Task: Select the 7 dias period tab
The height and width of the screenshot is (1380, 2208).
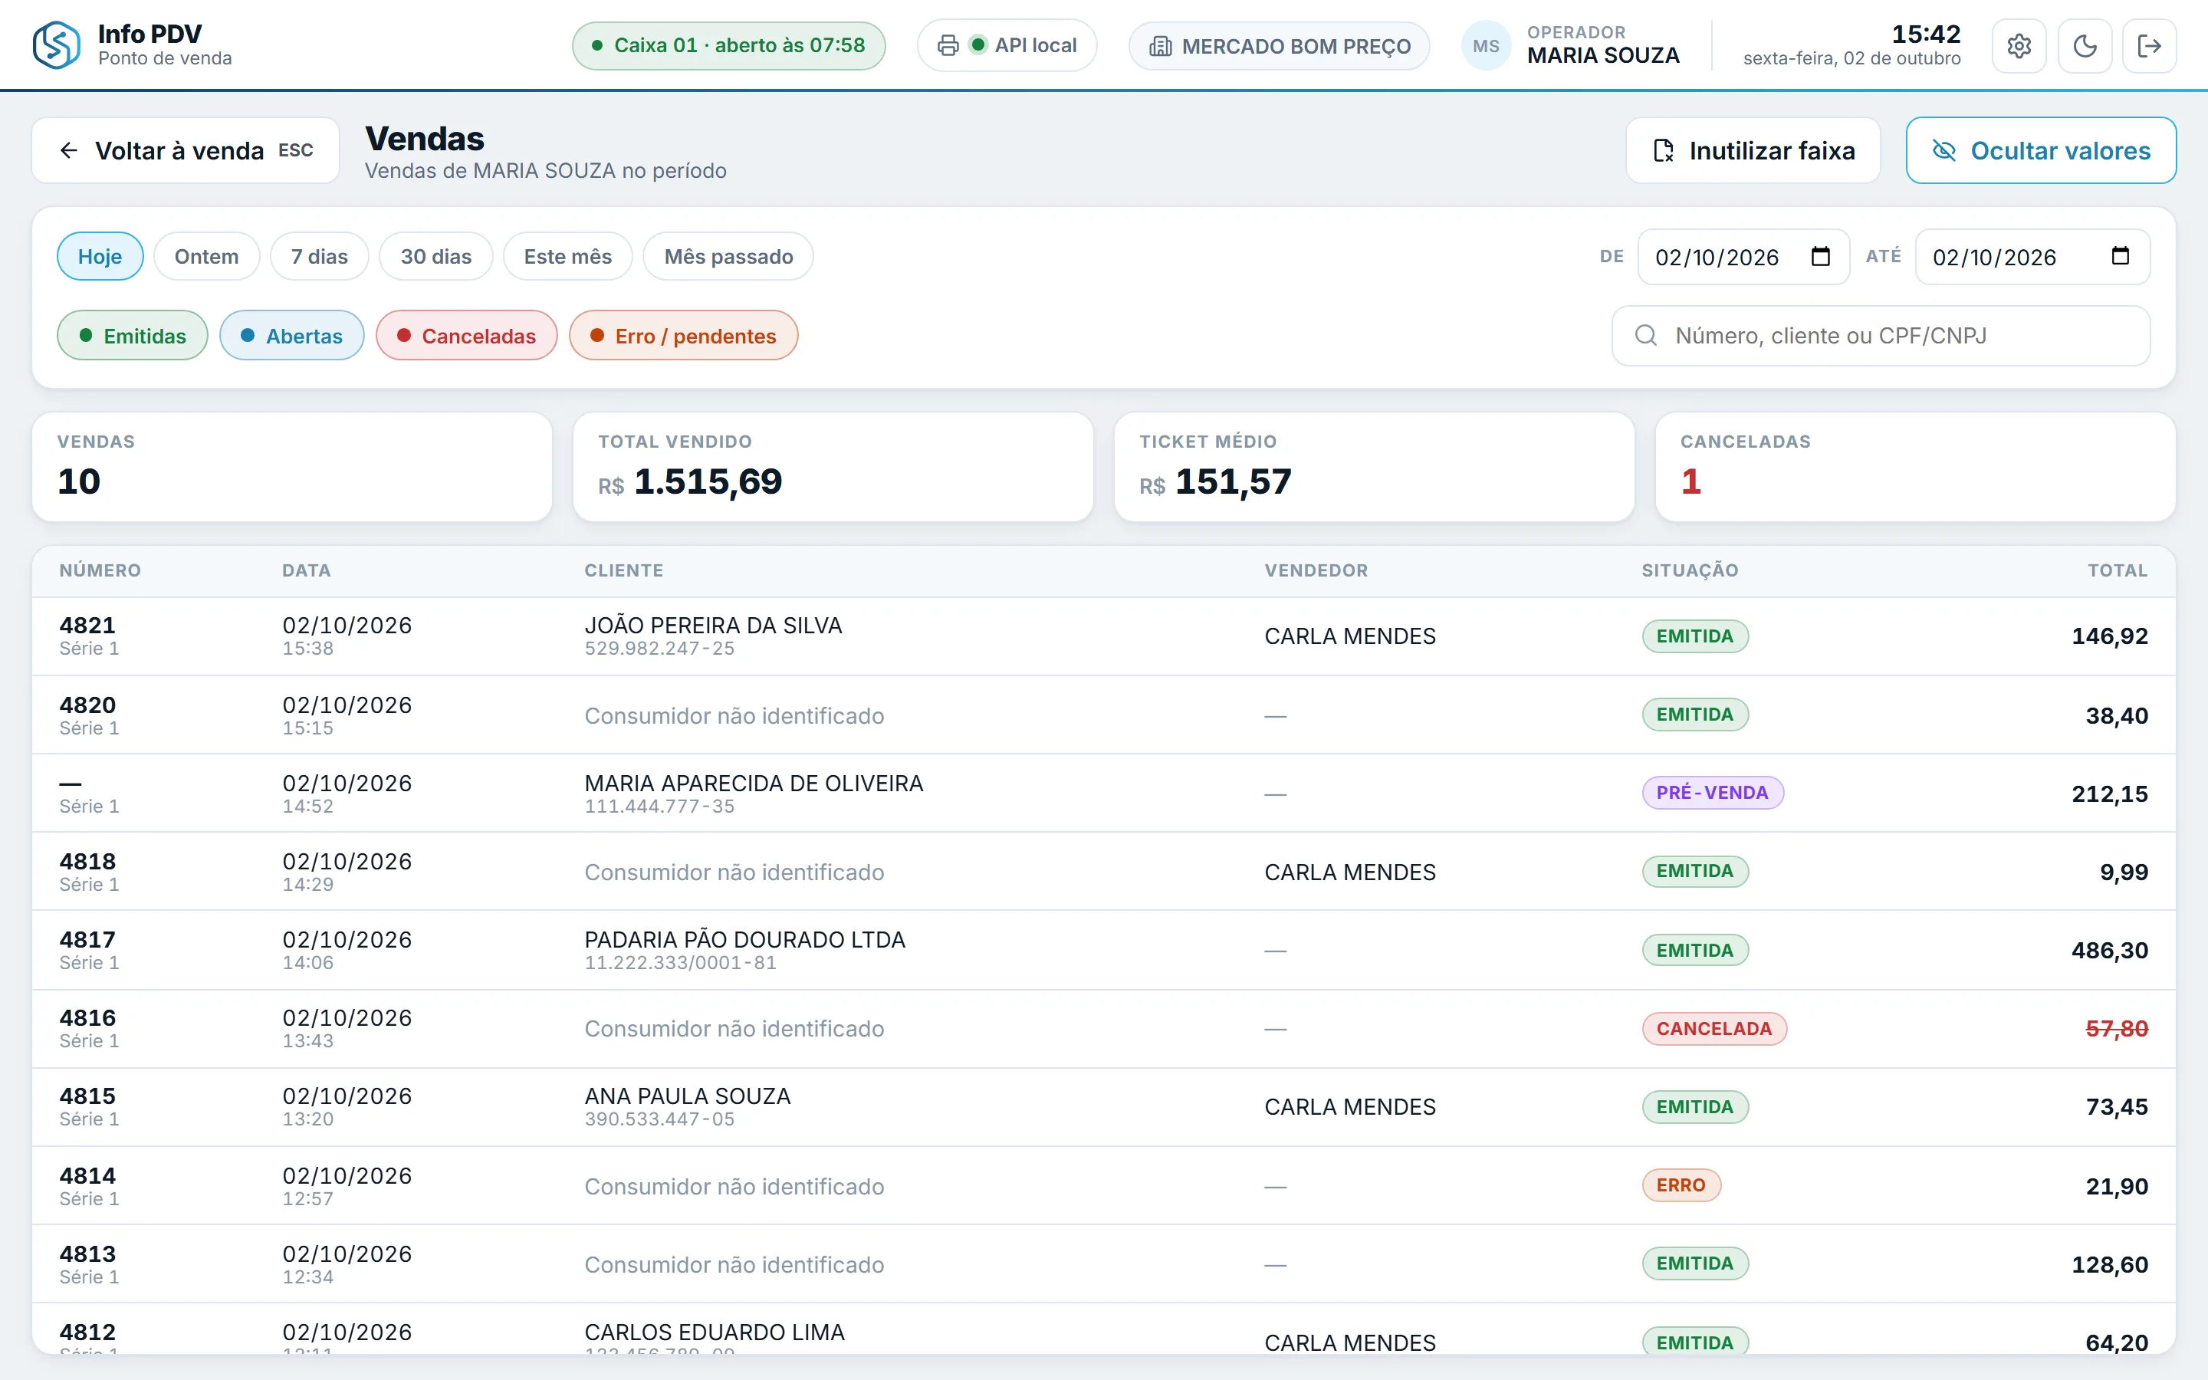Action: [x=320, y=257]
